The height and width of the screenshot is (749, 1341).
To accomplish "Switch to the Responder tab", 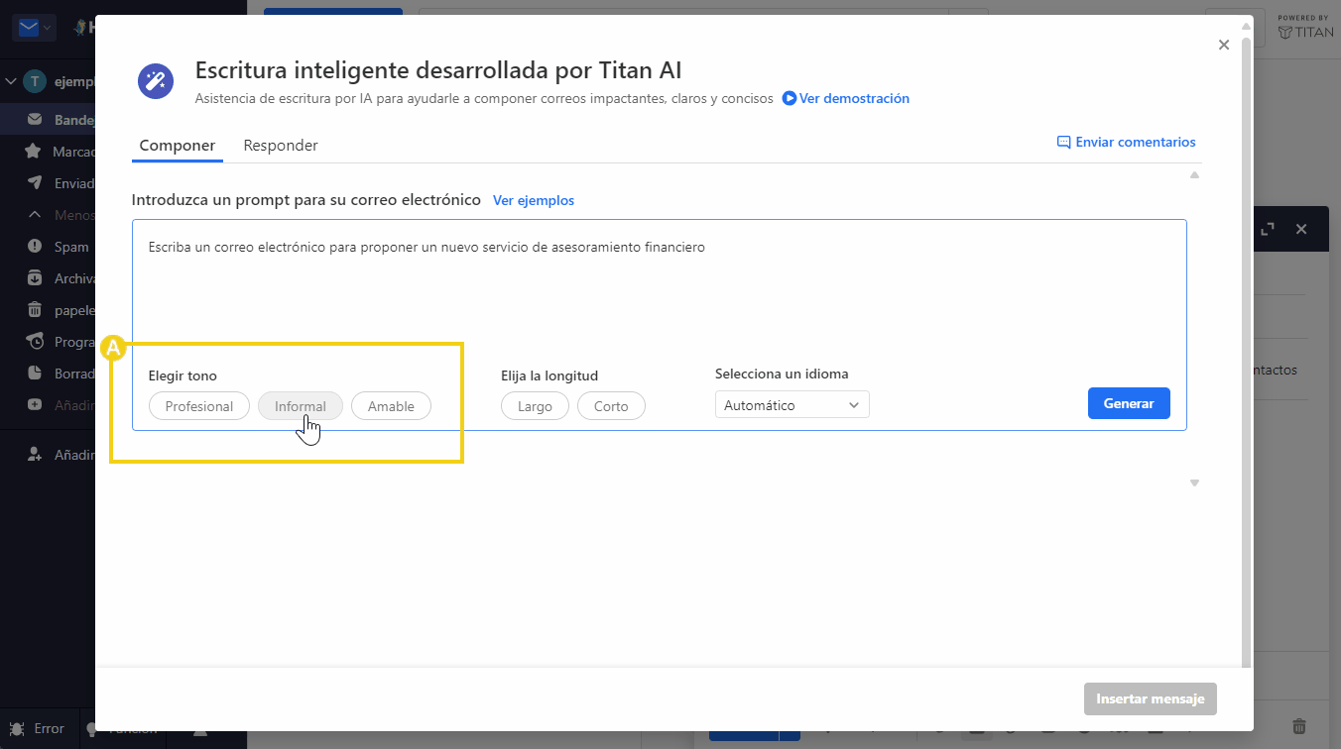I will pos(281,146).
